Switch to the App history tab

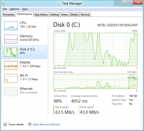pos(41,14)
